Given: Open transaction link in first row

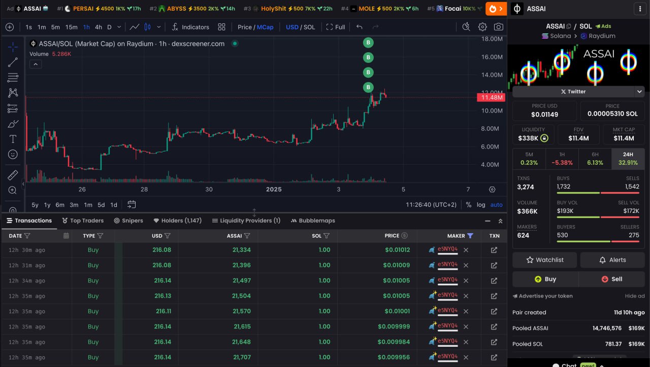Looking at the screenshot, I should 494,250.
